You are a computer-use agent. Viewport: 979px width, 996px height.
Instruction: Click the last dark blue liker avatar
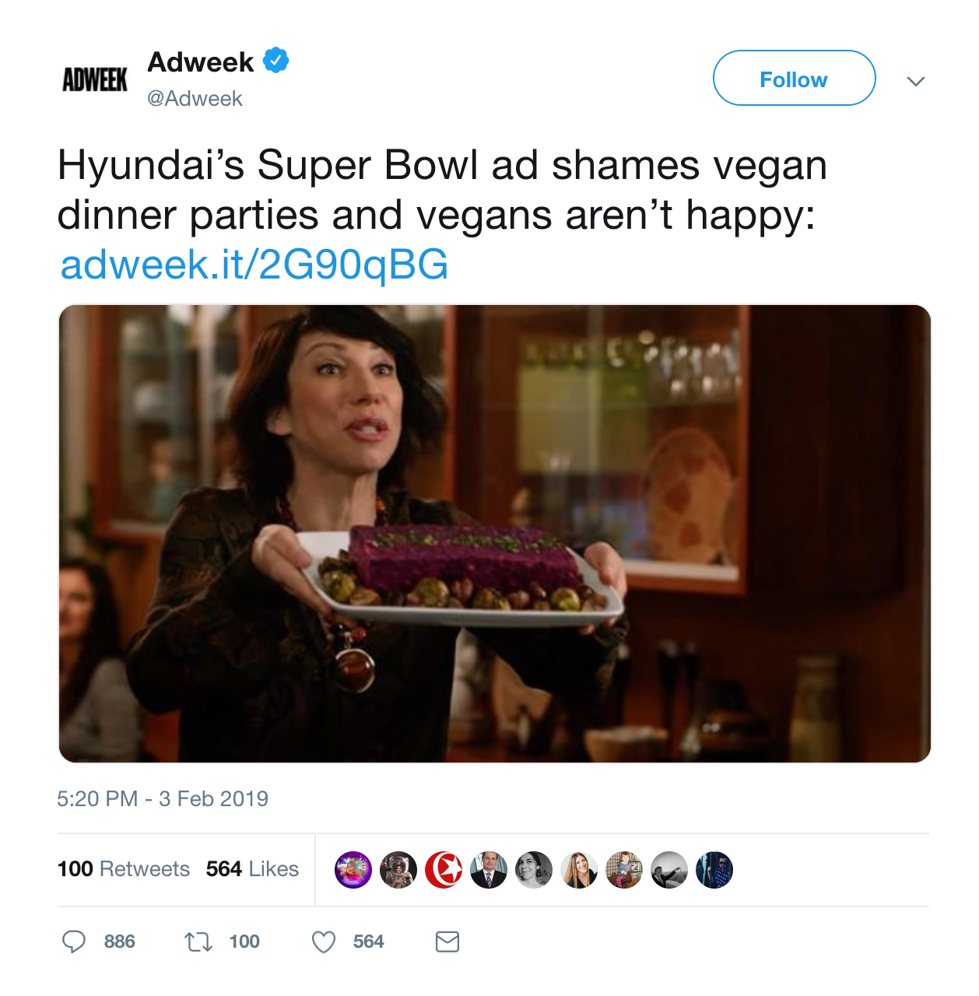[x=714, y=870]
